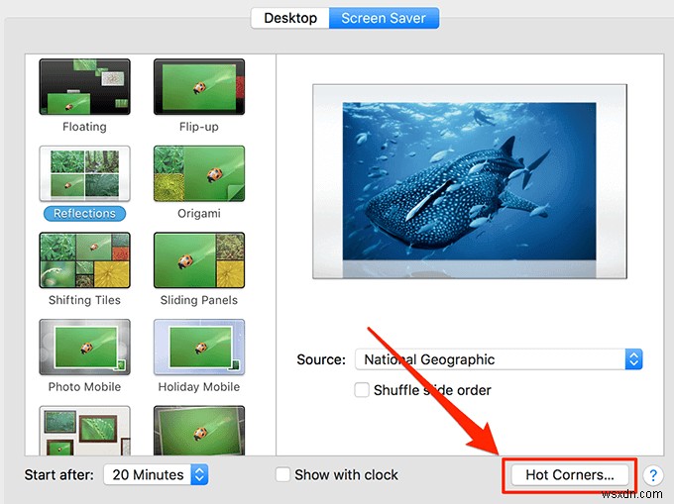
Task: Select the Screen Saver tab
Action: (x=384, y=18)
